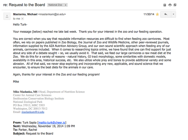
Task: Click the sender's grey avatar picture
Action: pyautogui.click(x=7, y=16)
